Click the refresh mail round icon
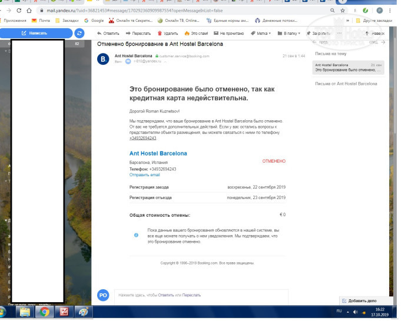The image size is (405, 324). point(79,34)
